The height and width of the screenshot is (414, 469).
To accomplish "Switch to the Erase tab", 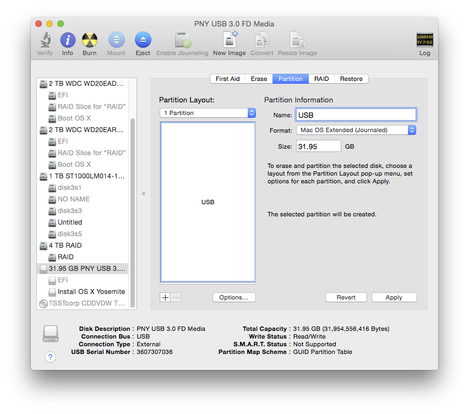I will 259,79.
